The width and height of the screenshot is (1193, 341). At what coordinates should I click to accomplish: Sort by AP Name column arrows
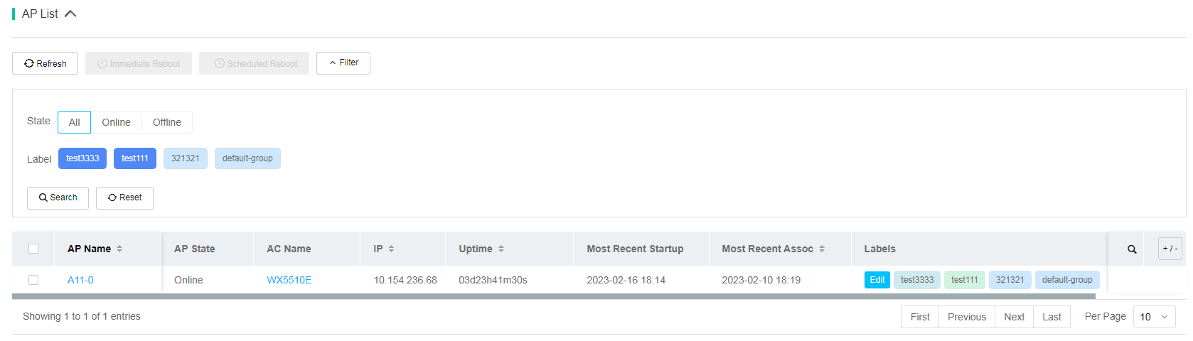[x=119, y=249]
